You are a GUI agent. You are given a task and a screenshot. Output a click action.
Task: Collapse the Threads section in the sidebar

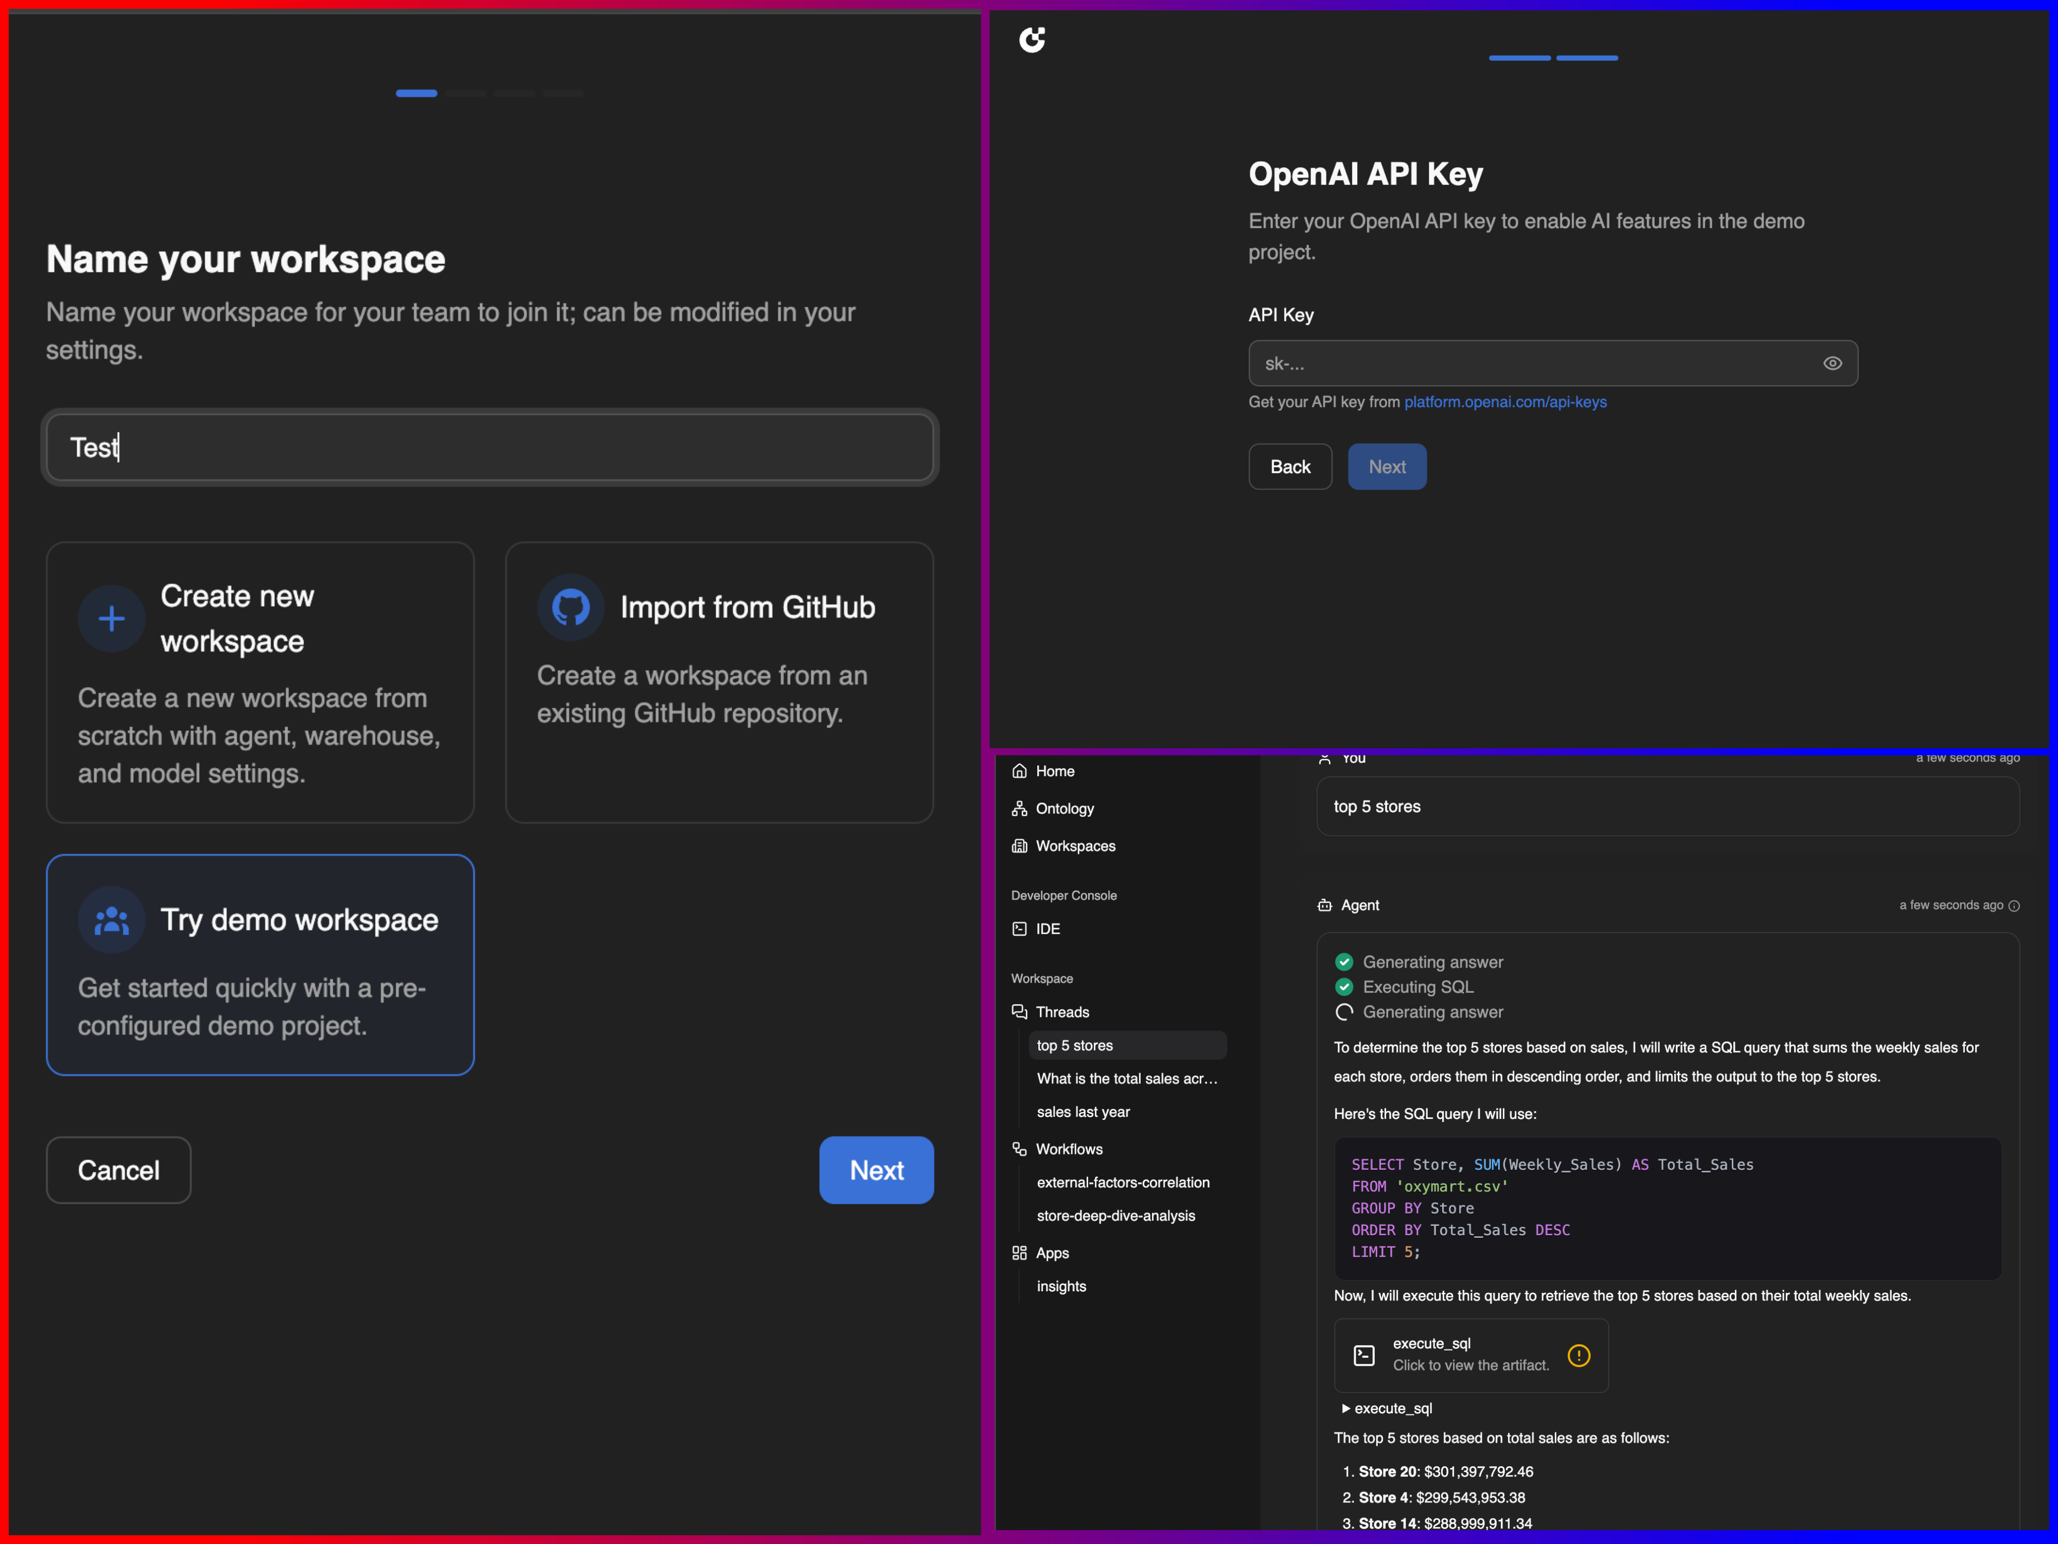click(x=1061, y=1012)
